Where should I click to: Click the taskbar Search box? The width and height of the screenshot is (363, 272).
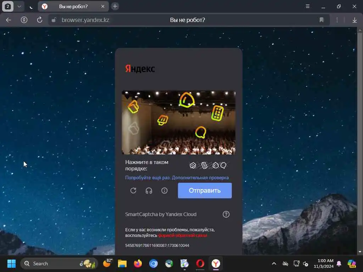(x=59, y=263)
